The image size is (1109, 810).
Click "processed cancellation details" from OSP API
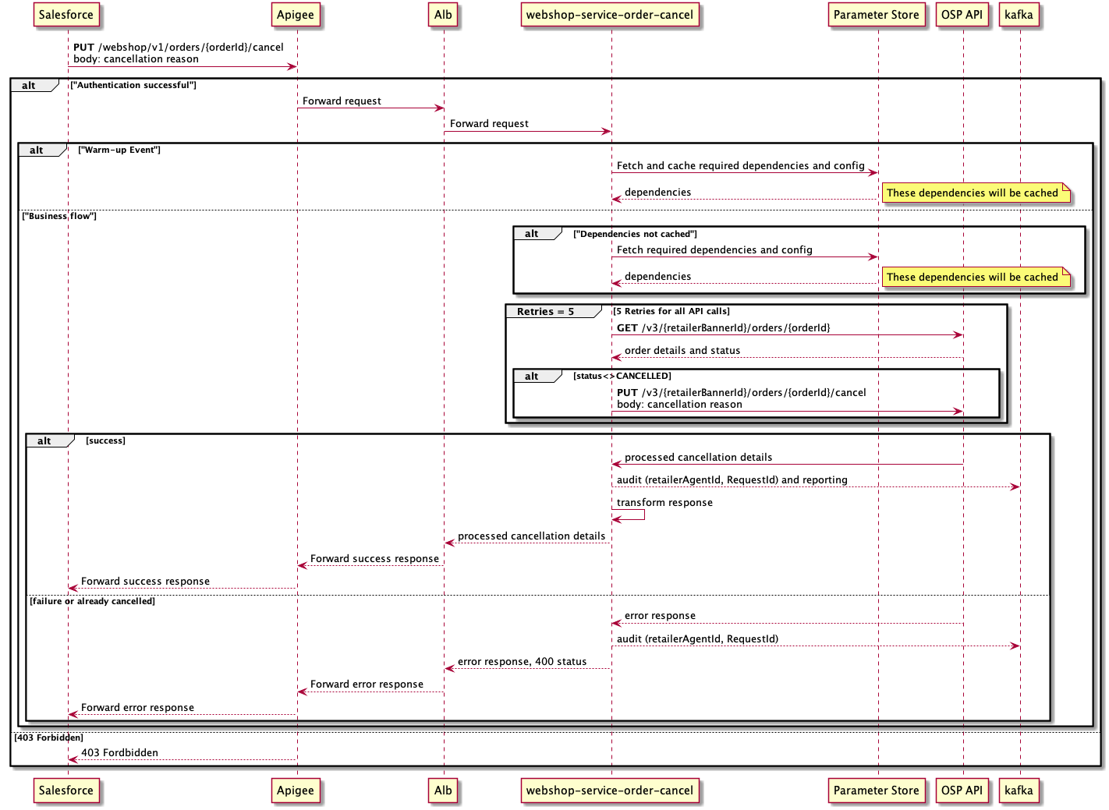(699, 458)
